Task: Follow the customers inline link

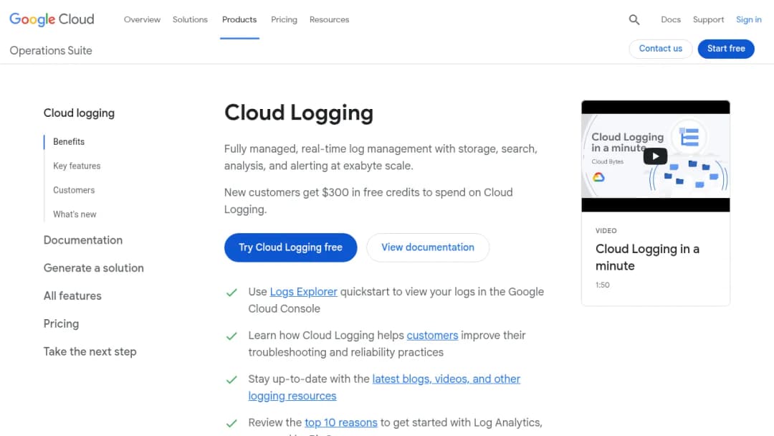Action: point(432,336)
